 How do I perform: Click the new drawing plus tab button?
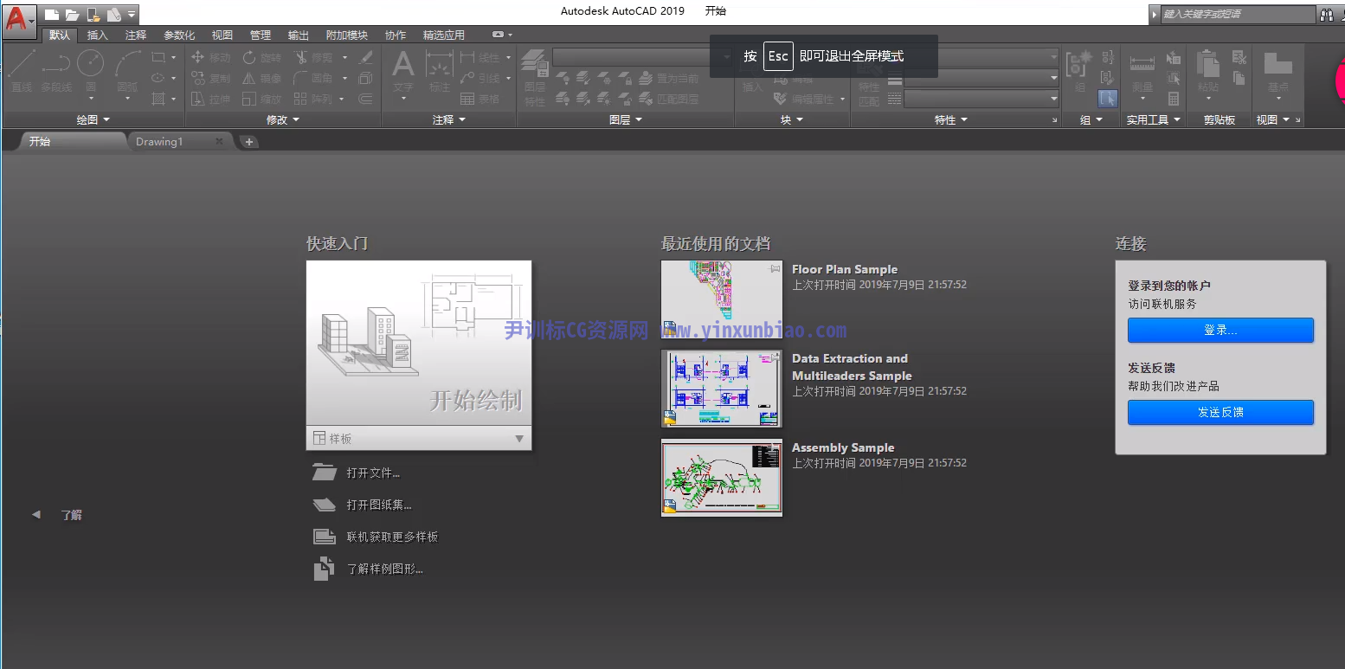click(x=249, y=142)
